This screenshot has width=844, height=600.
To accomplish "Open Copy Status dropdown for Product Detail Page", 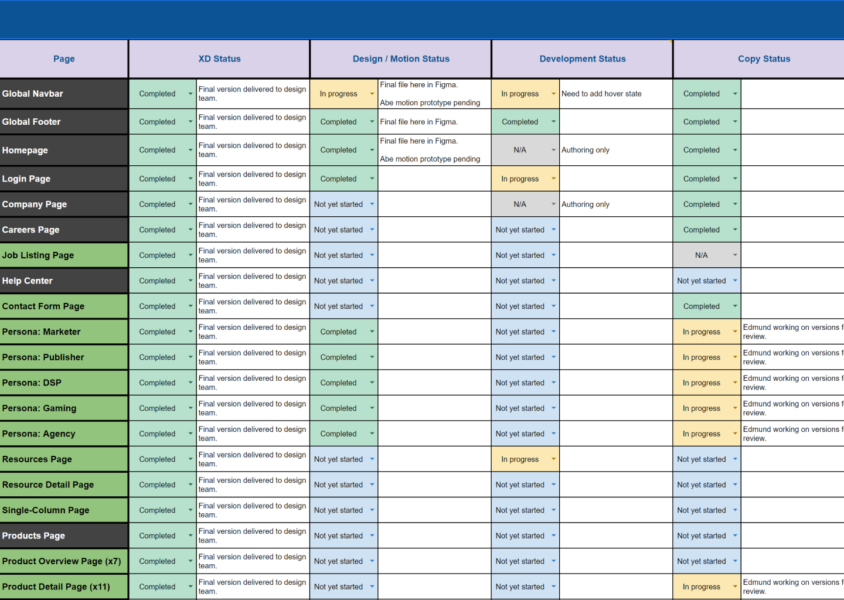I will pos(735,587).
